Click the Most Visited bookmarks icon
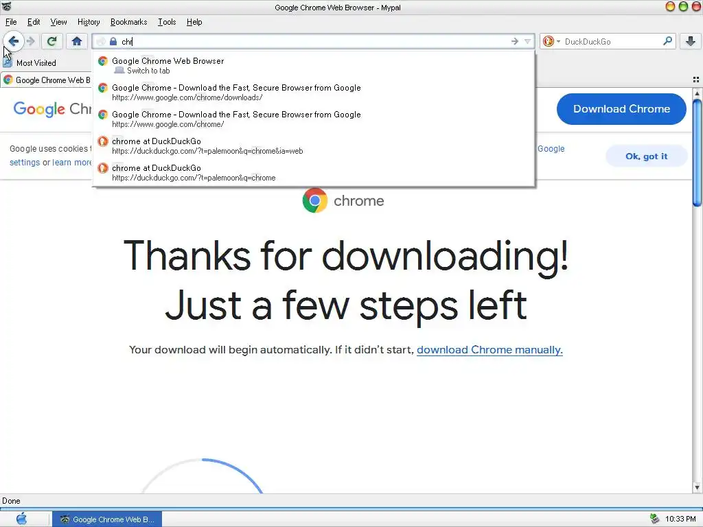 tap(8, 62)
